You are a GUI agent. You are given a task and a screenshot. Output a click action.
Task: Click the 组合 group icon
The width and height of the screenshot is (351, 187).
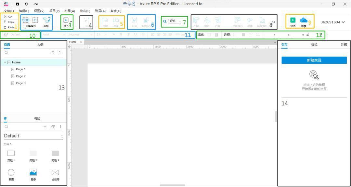coord(134,20)
